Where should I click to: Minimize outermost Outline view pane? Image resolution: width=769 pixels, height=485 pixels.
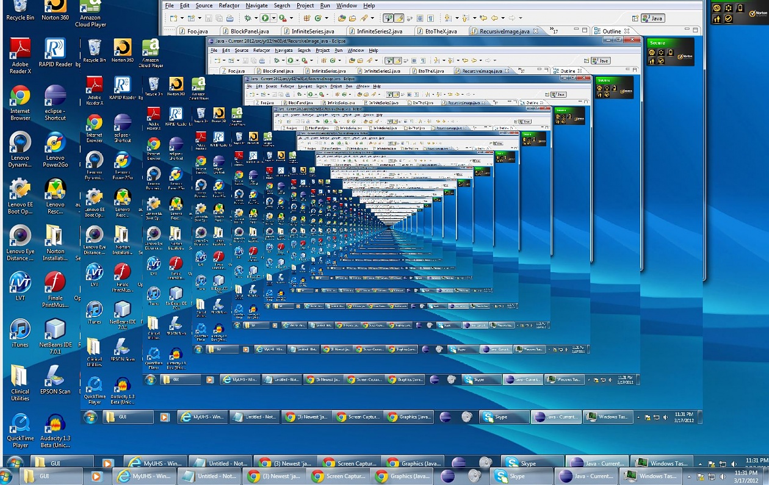[x=687, y=29]
